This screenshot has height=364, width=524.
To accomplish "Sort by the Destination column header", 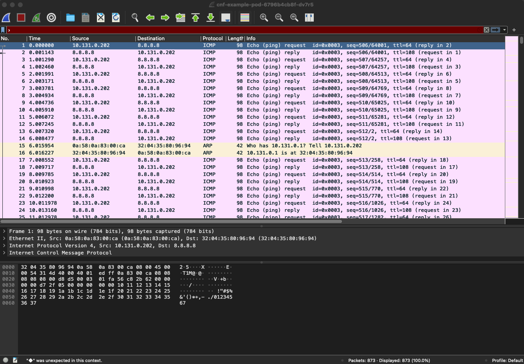I will click(x=168, y=38).
